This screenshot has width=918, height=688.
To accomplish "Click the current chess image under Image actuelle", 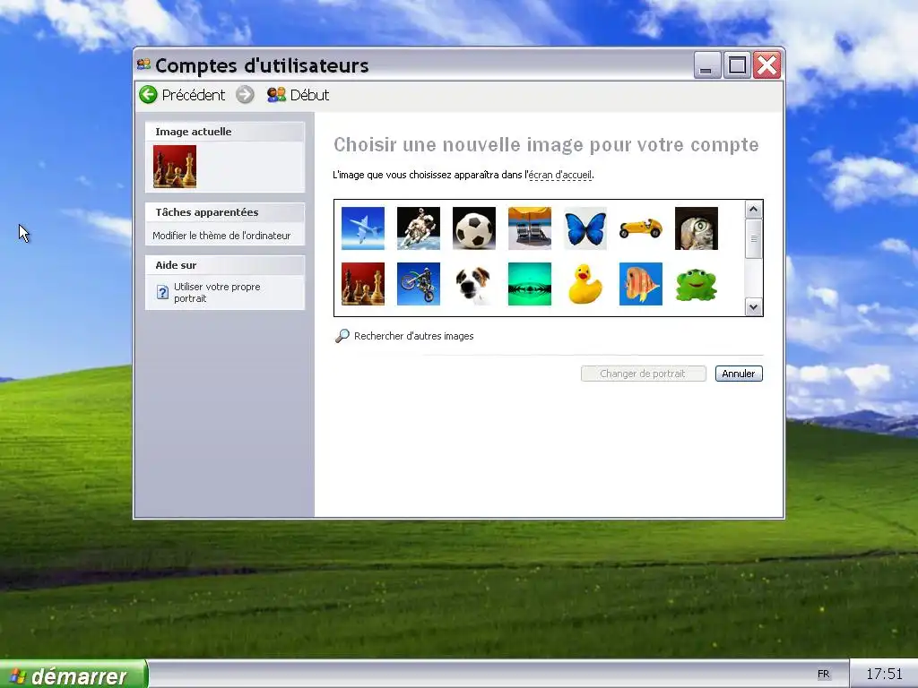I will click(175, 167).
